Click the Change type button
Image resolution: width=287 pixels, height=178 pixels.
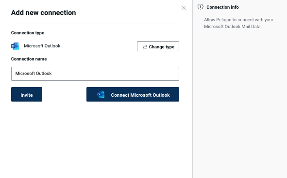158,46
